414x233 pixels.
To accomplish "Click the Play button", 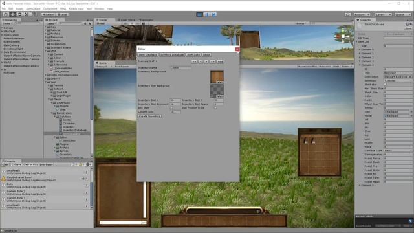I will point(200,14).
